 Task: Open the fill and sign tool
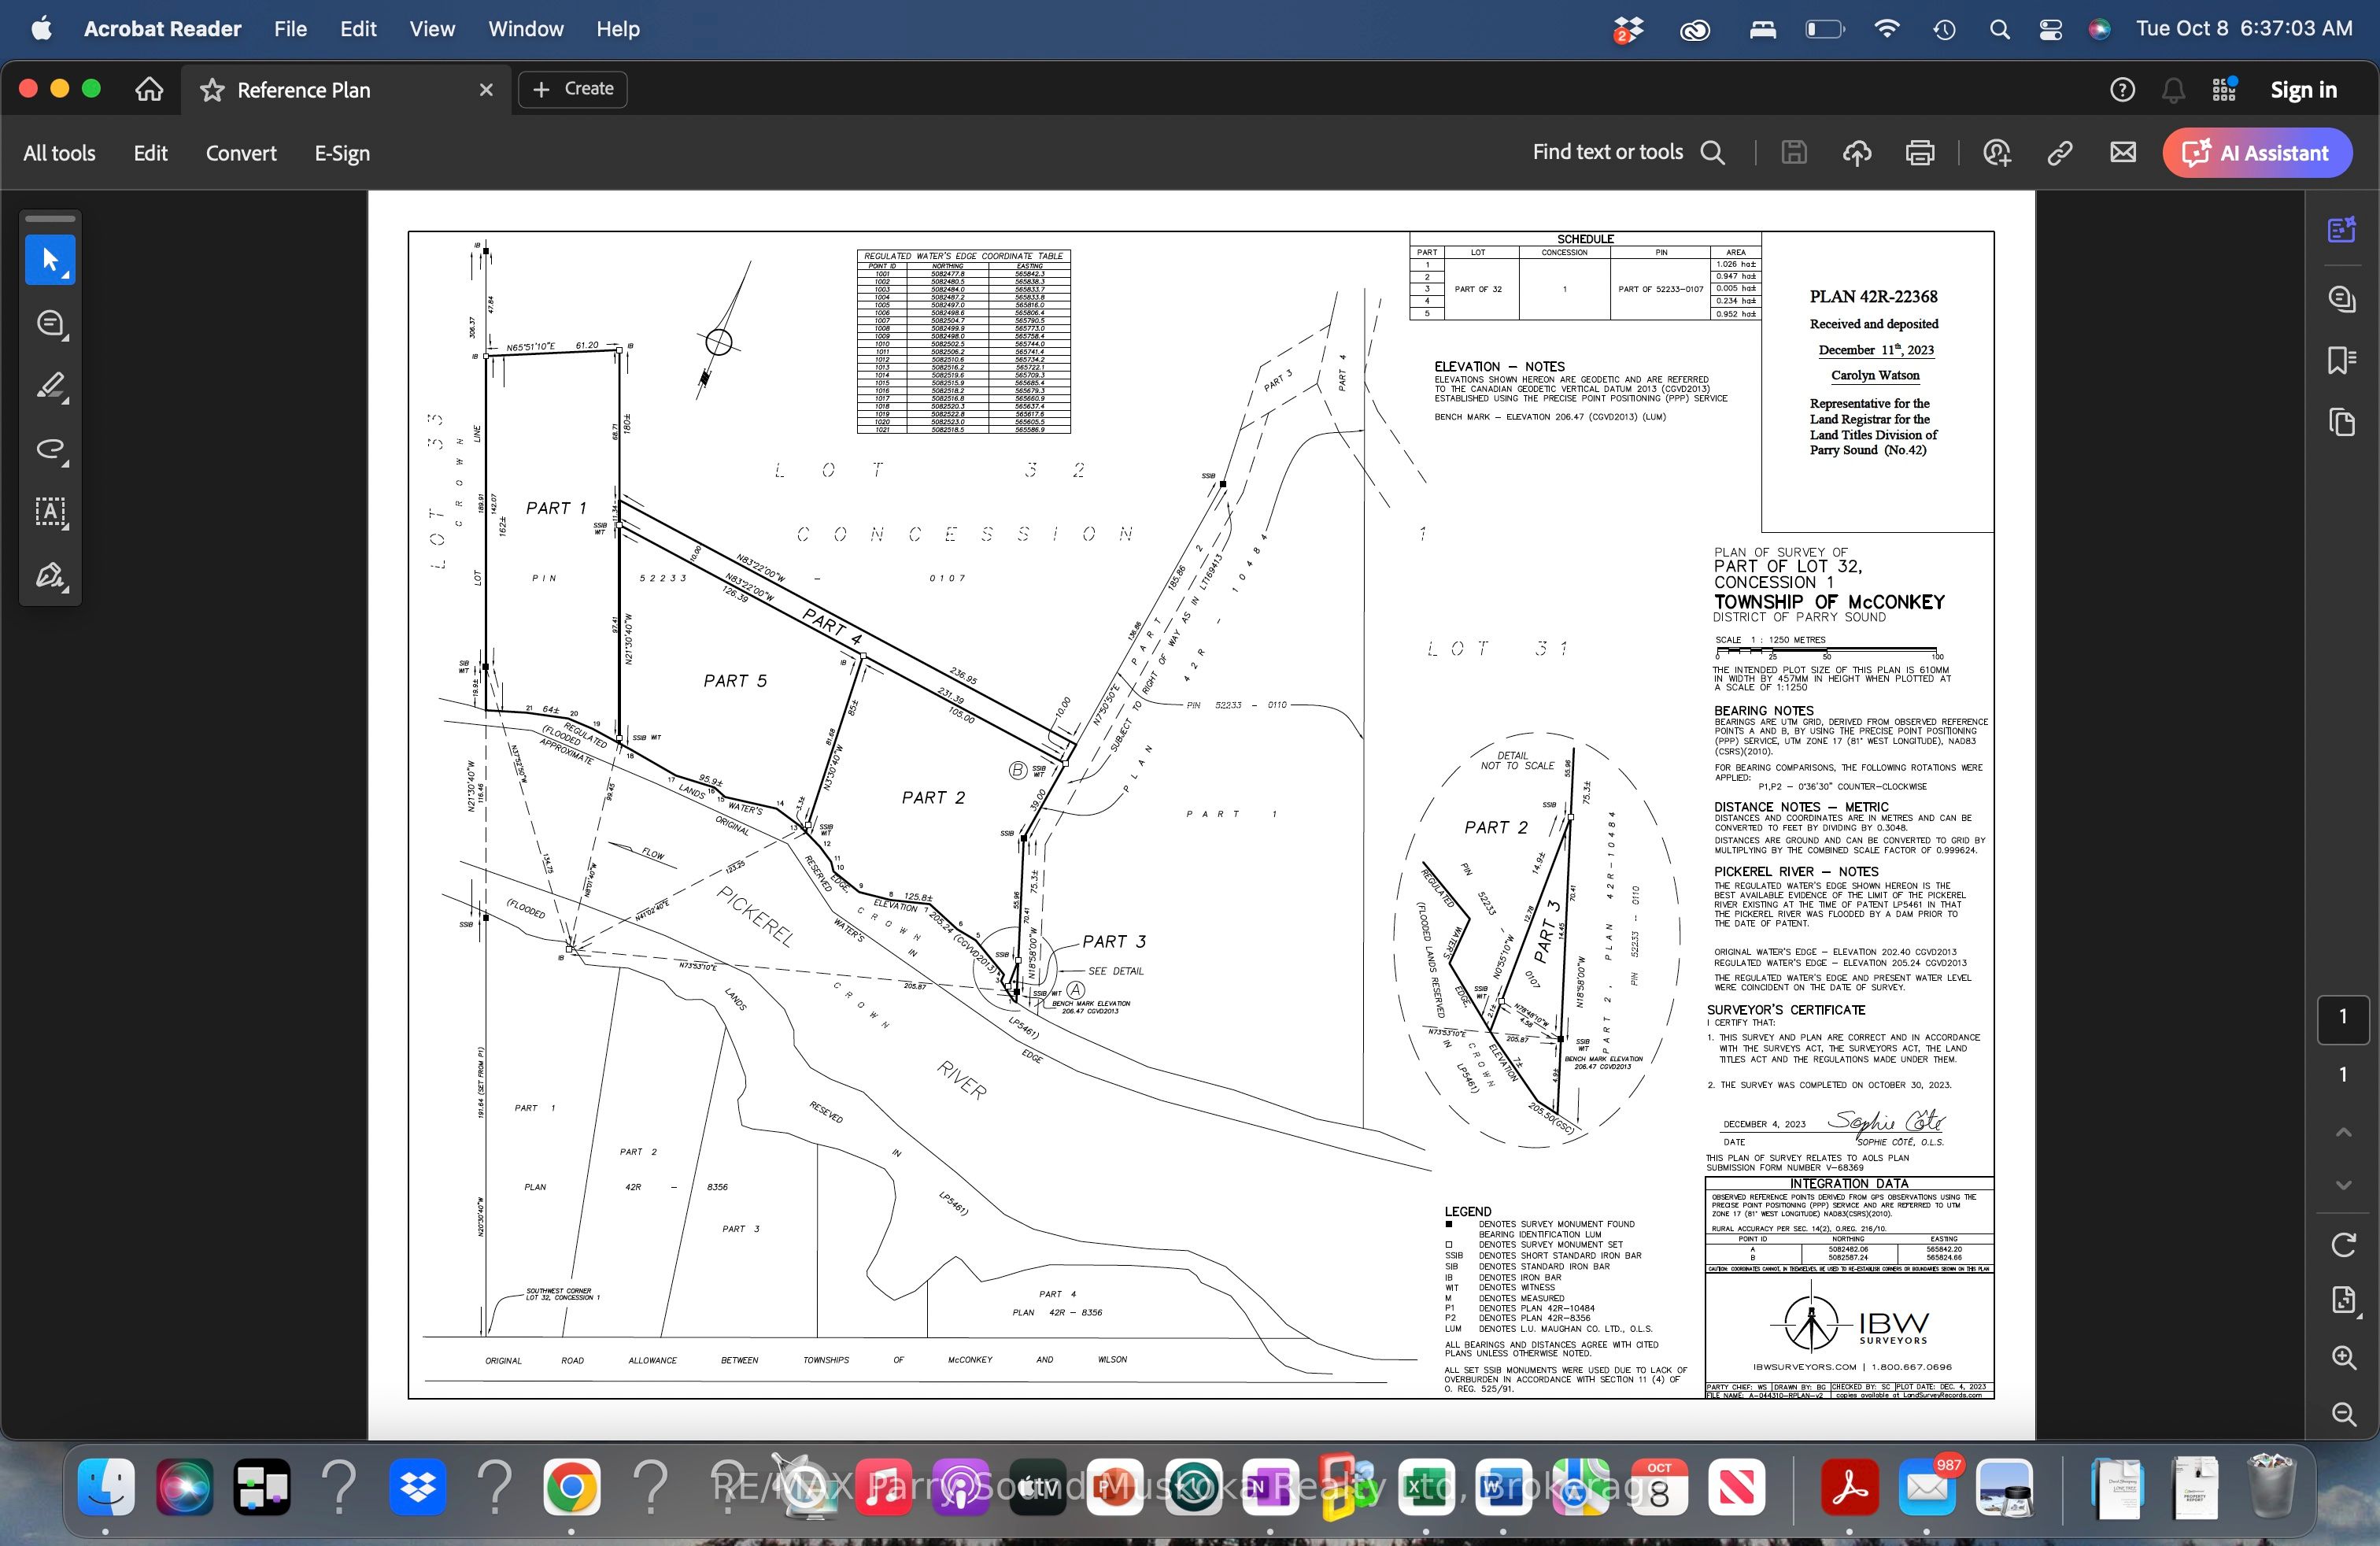point(50,575)
